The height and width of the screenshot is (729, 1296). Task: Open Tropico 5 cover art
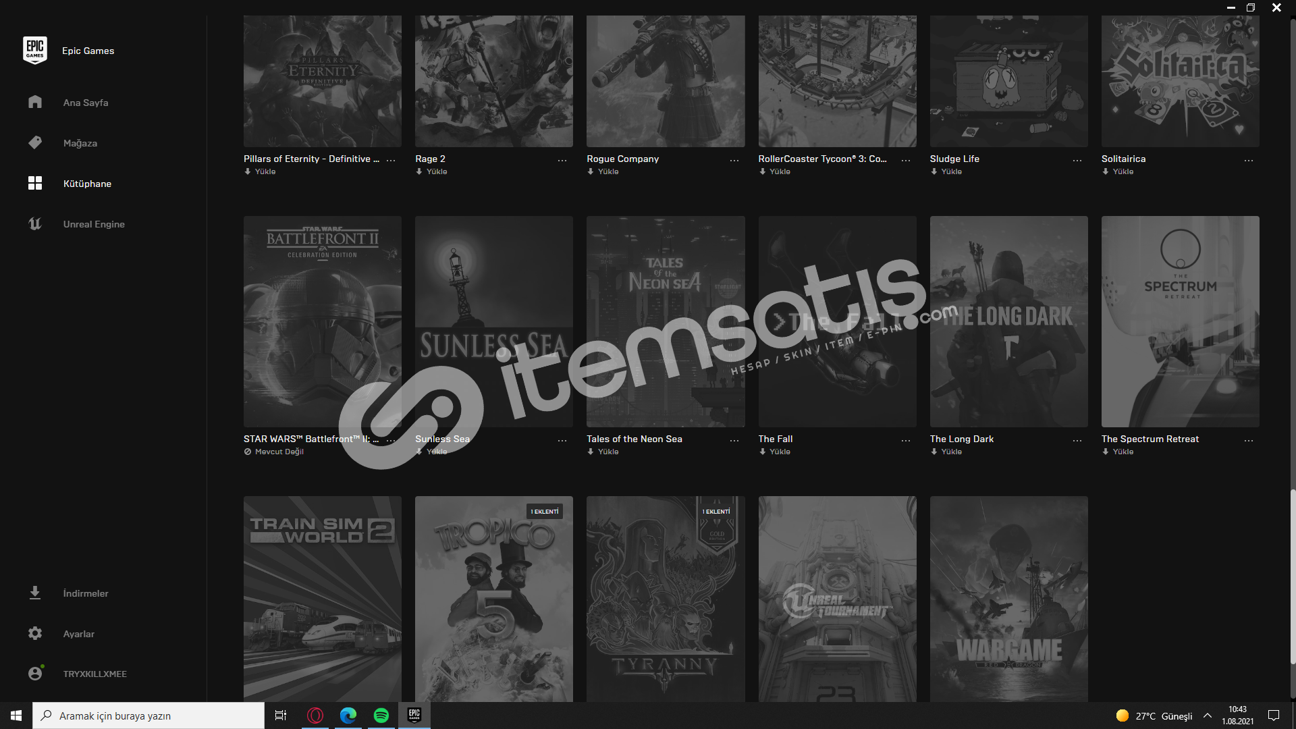click(x=494, y=599)
